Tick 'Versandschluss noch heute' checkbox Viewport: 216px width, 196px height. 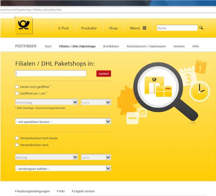pyautogui.click(x=17, y=138)
